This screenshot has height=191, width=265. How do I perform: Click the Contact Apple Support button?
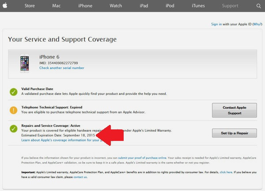point(235,110)
